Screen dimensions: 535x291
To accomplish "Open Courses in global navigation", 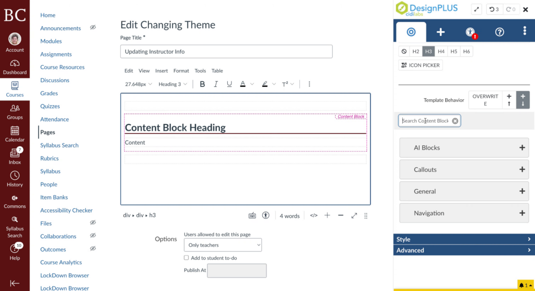I will click(15, 89).
